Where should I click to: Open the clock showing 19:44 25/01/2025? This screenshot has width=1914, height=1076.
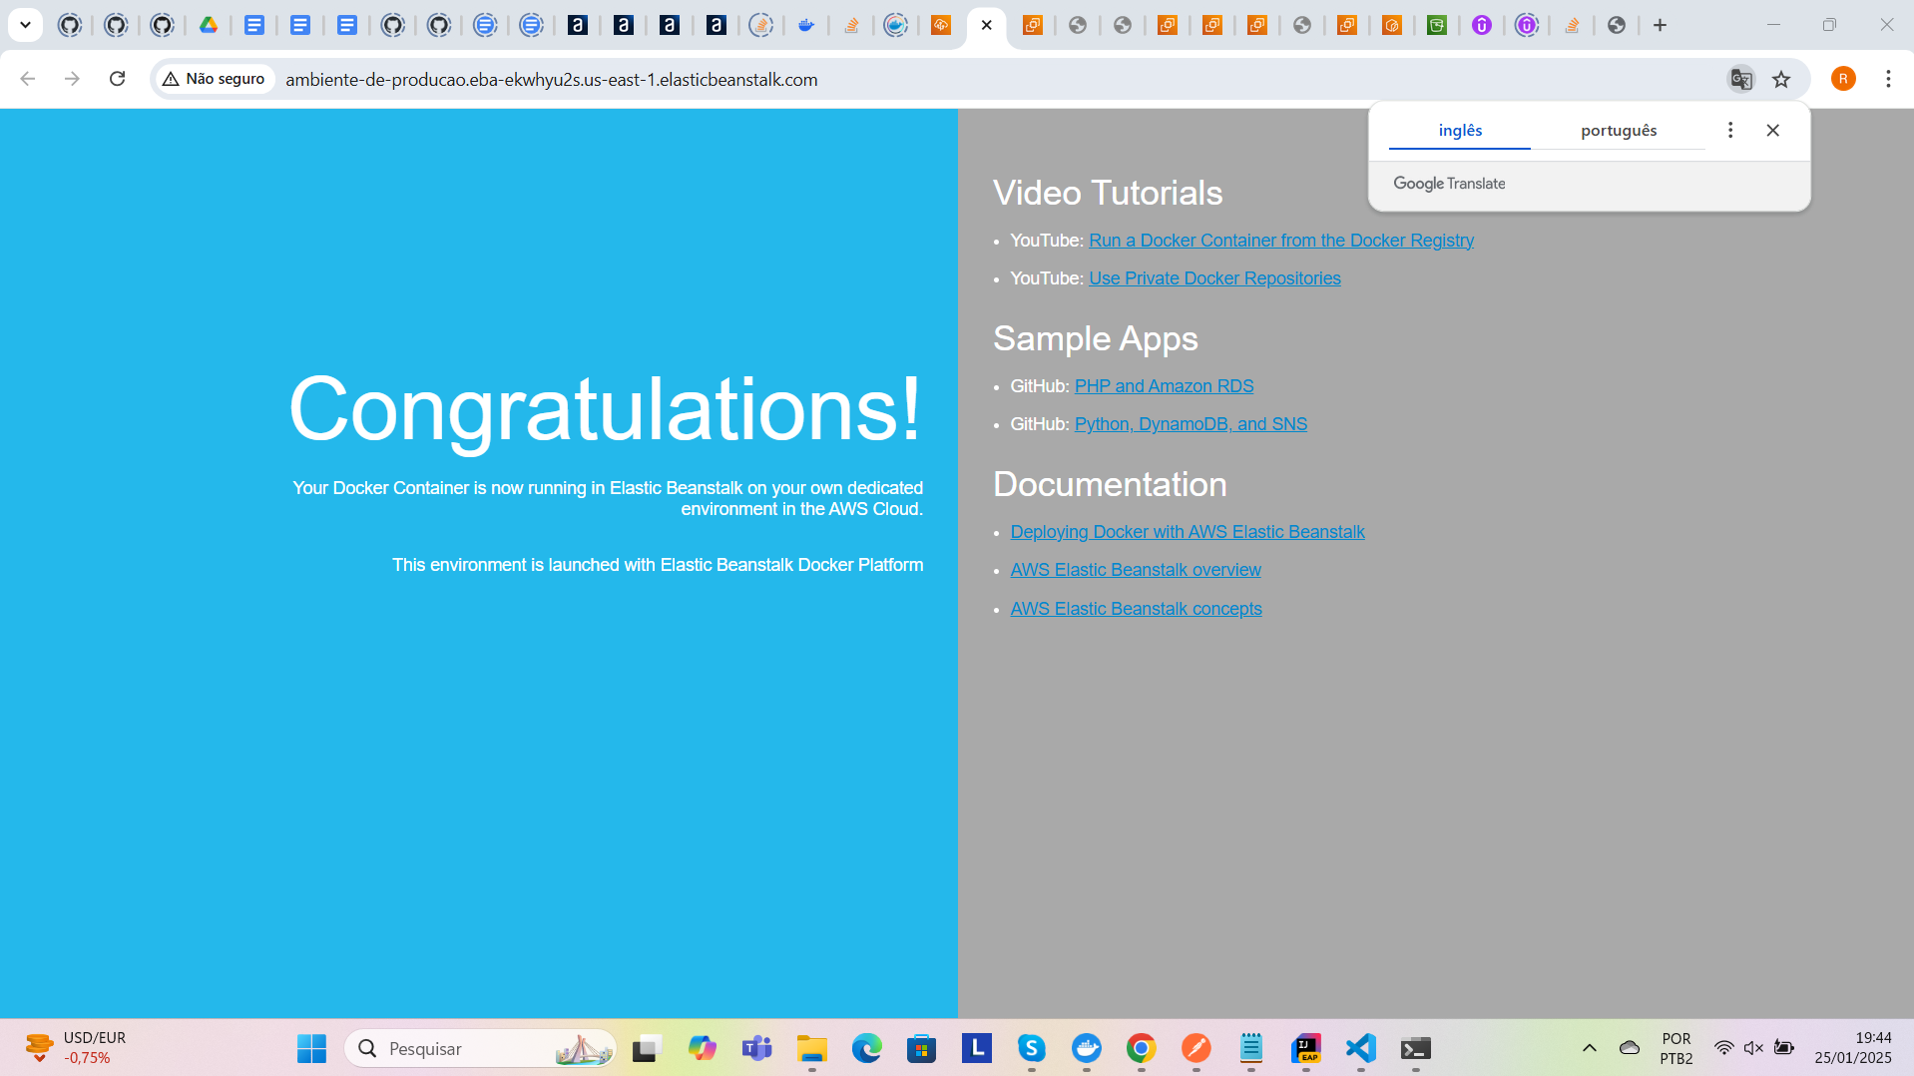[1853, 1048]
